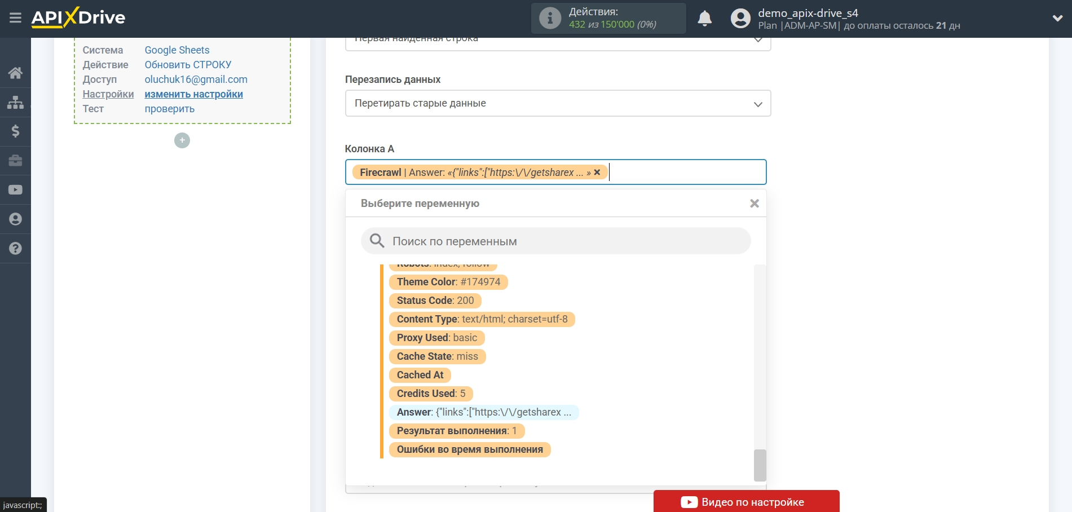1072x512 pixels.
Task: Open the user profile icon in sidebar
Action: [15, 219]
